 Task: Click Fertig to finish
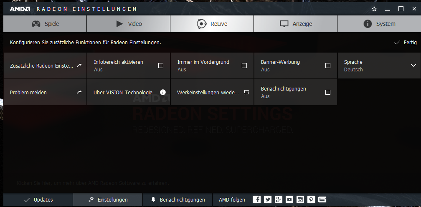point(405,43)
